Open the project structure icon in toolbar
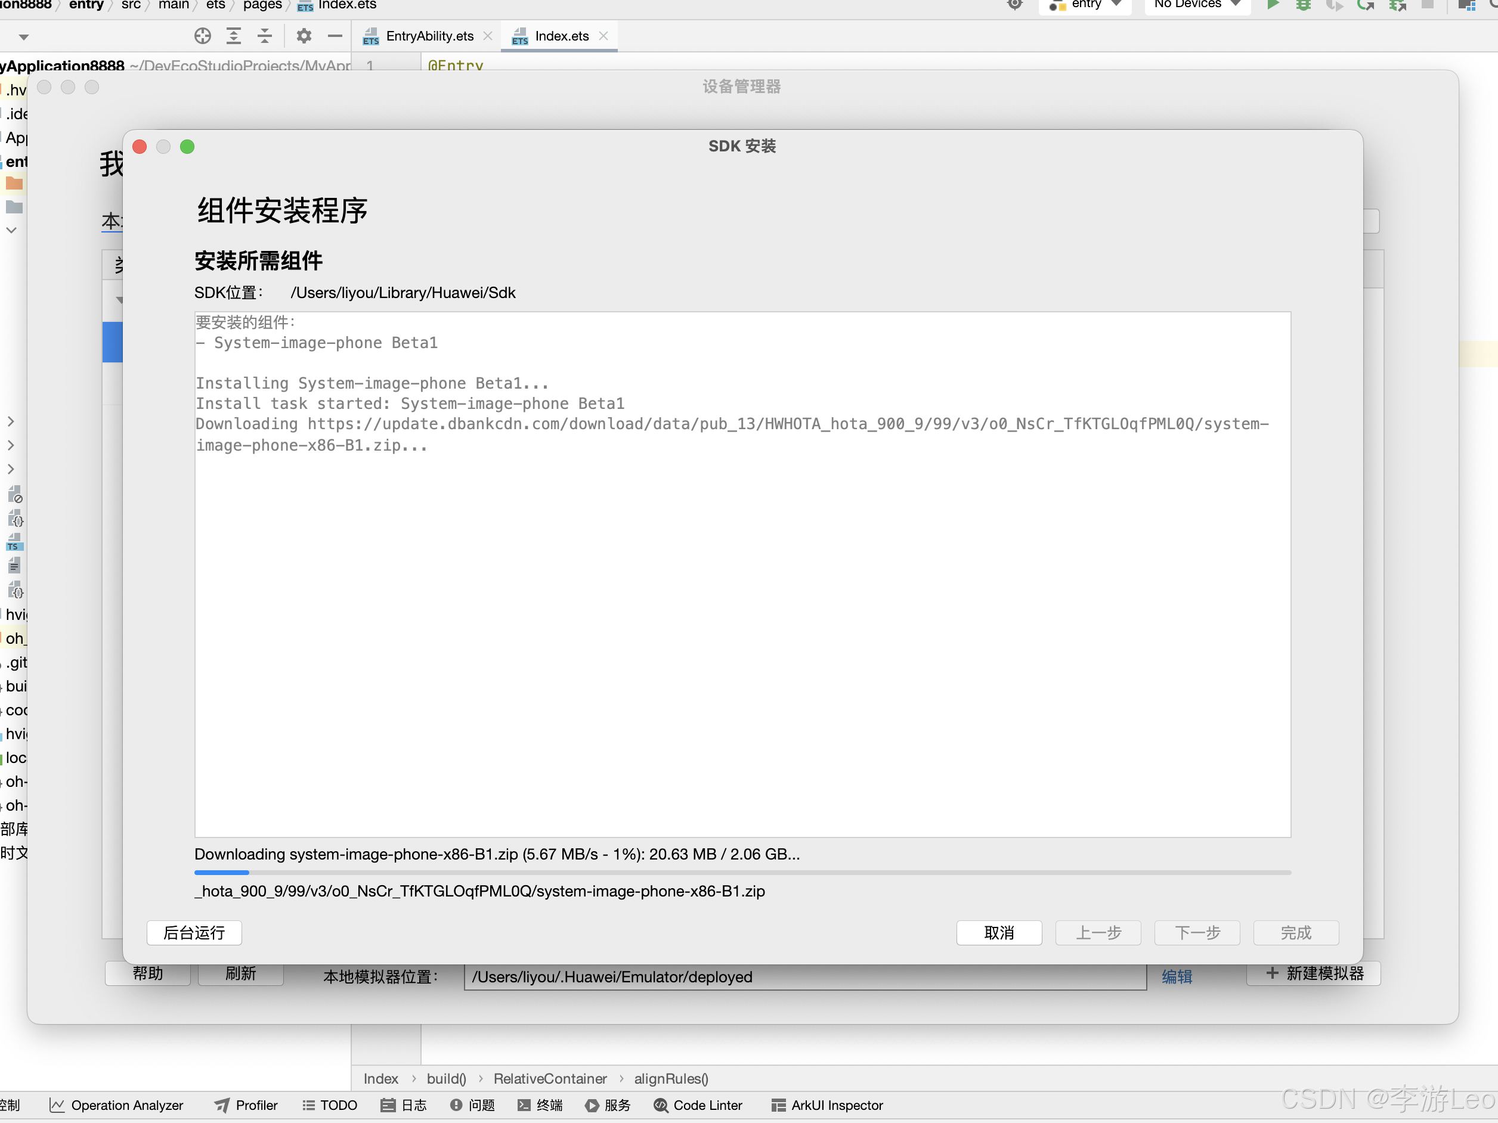This screenshot has width=1498, height=1123. click(x=1467, y=5)
